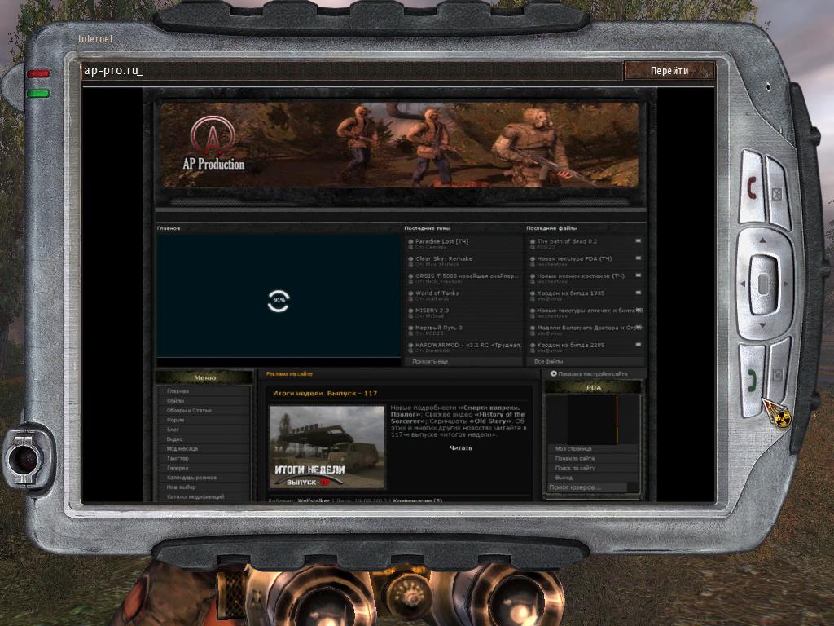
Task: Open the Итоги недели. Выпуск - 117 headline
Action: [x=325, y=394]
